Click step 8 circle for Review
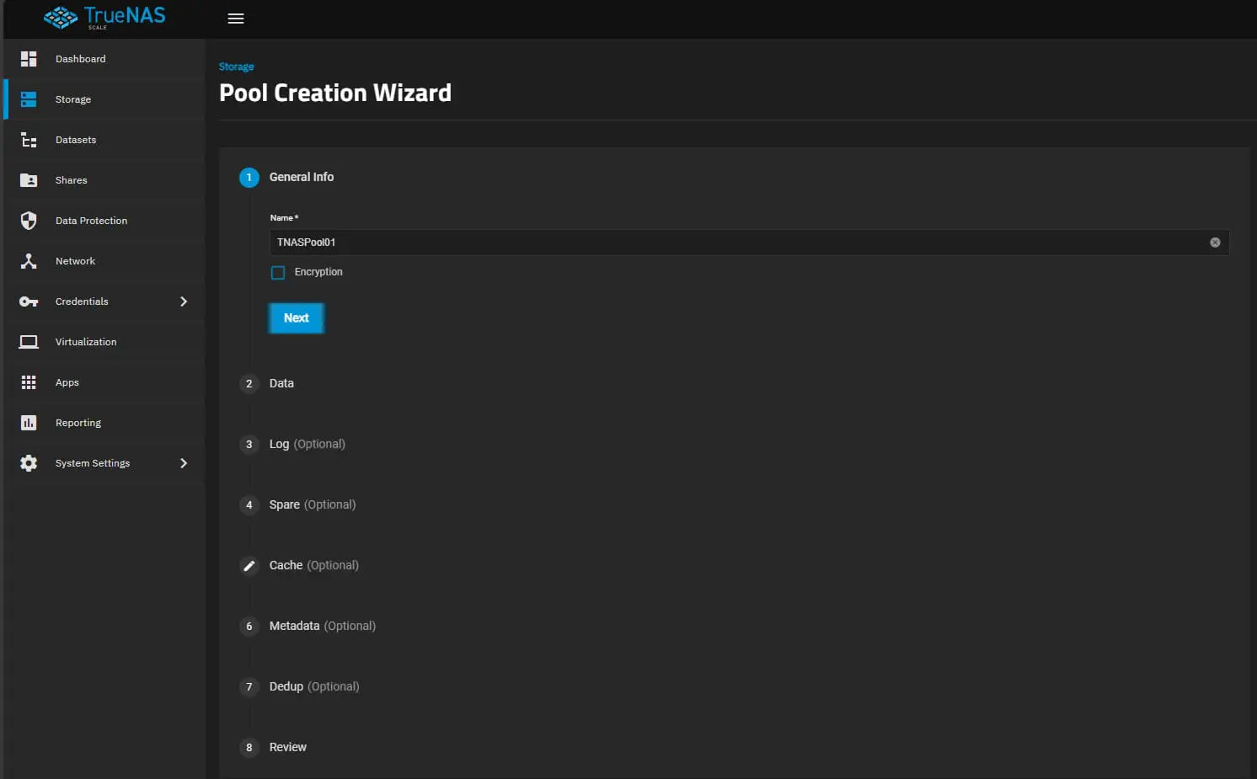The width and height of the screenshot is (1257, 779). (249, 748)
